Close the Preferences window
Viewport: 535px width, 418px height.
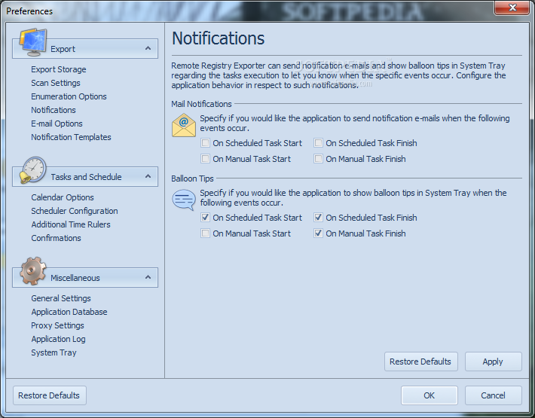[512, 8]
